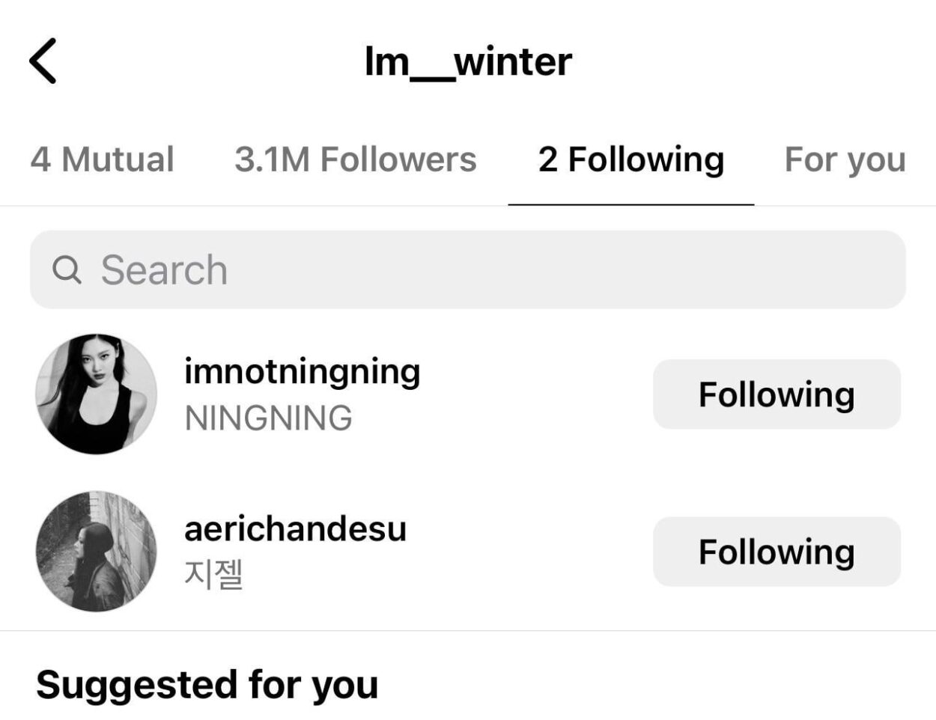Tap the Im__winter profile title

tap(467, 63)
